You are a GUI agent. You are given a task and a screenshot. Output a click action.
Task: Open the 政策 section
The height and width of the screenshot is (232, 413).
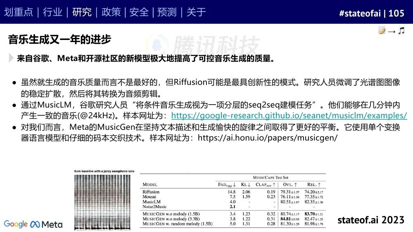[x=111, y=12]
